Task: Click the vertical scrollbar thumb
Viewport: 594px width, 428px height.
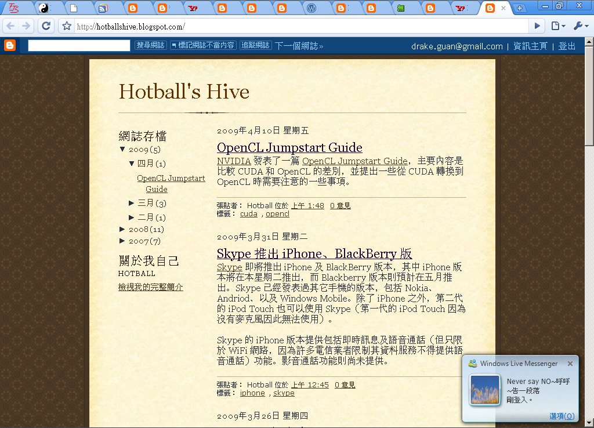Action: click(x=589, y=95)
